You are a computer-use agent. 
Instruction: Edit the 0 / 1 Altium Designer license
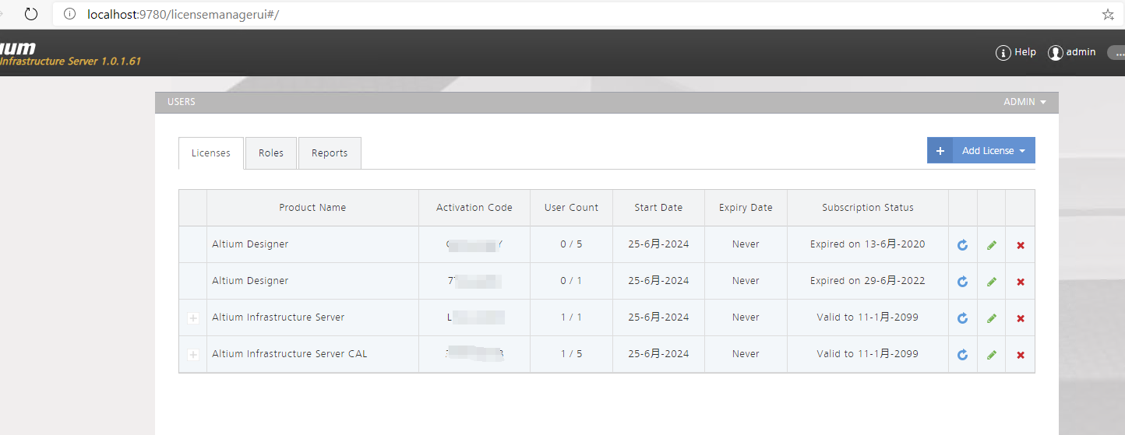pyautogui.click(x=991, y=282)
